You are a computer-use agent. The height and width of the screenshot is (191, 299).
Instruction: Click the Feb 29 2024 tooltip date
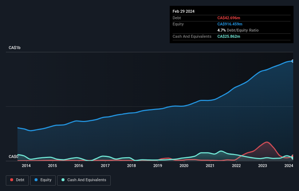coord(184,11)
